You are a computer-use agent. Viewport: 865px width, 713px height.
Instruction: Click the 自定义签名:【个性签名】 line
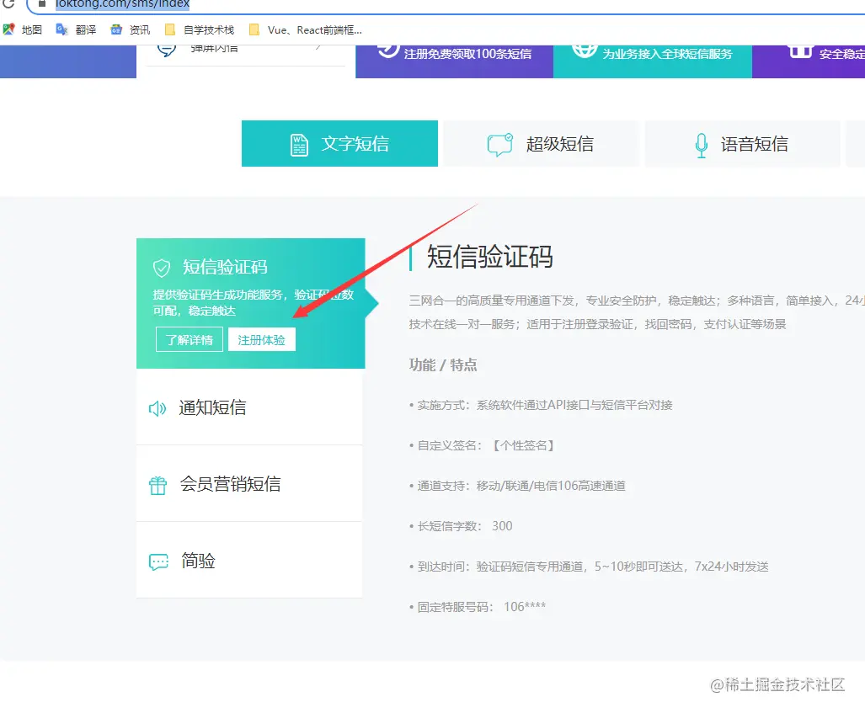pos(482,445)
